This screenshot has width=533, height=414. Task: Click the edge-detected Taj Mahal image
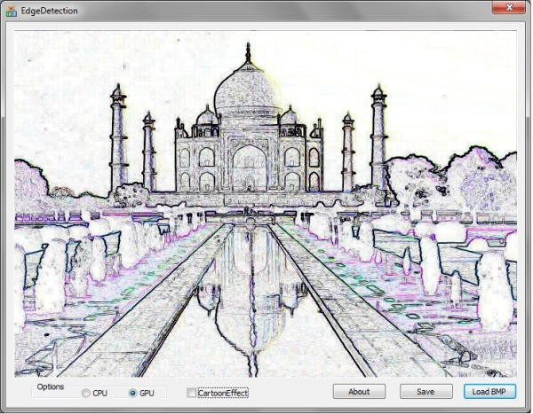click(266, 204)
